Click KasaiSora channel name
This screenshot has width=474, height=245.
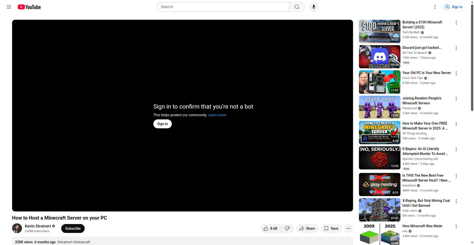(x=410, y=186)
